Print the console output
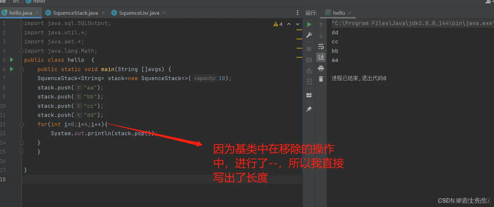The image size is (494, 207). coord(321,68)
